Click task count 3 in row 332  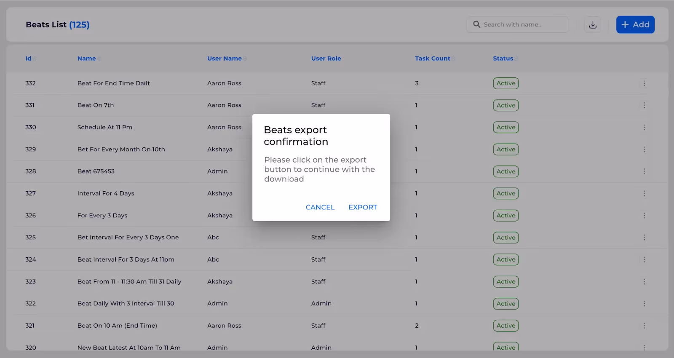417,83
